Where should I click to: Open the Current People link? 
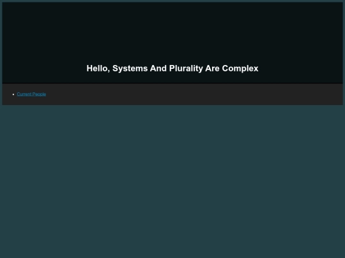[x=31, y=94]
